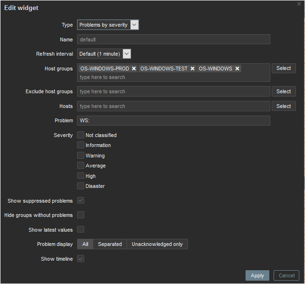This screenshot has width=305, height=284.
Task: Close the Edit widget dialog
Action: 298,4
